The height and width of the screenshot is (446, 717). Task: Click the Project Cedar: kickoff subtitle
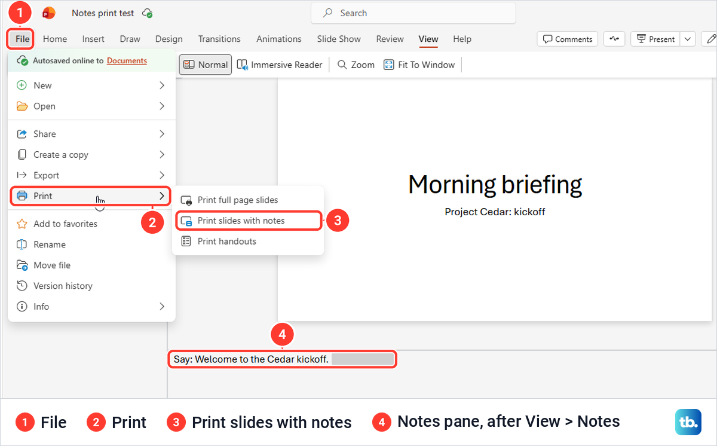coord(495,212)
